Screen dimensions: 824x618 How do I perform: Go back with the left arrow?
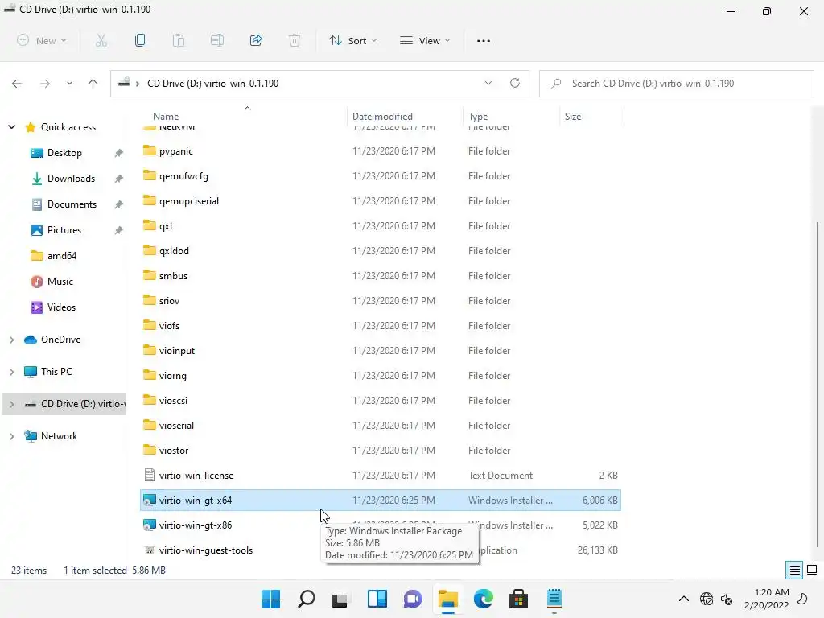pos(17,84)
